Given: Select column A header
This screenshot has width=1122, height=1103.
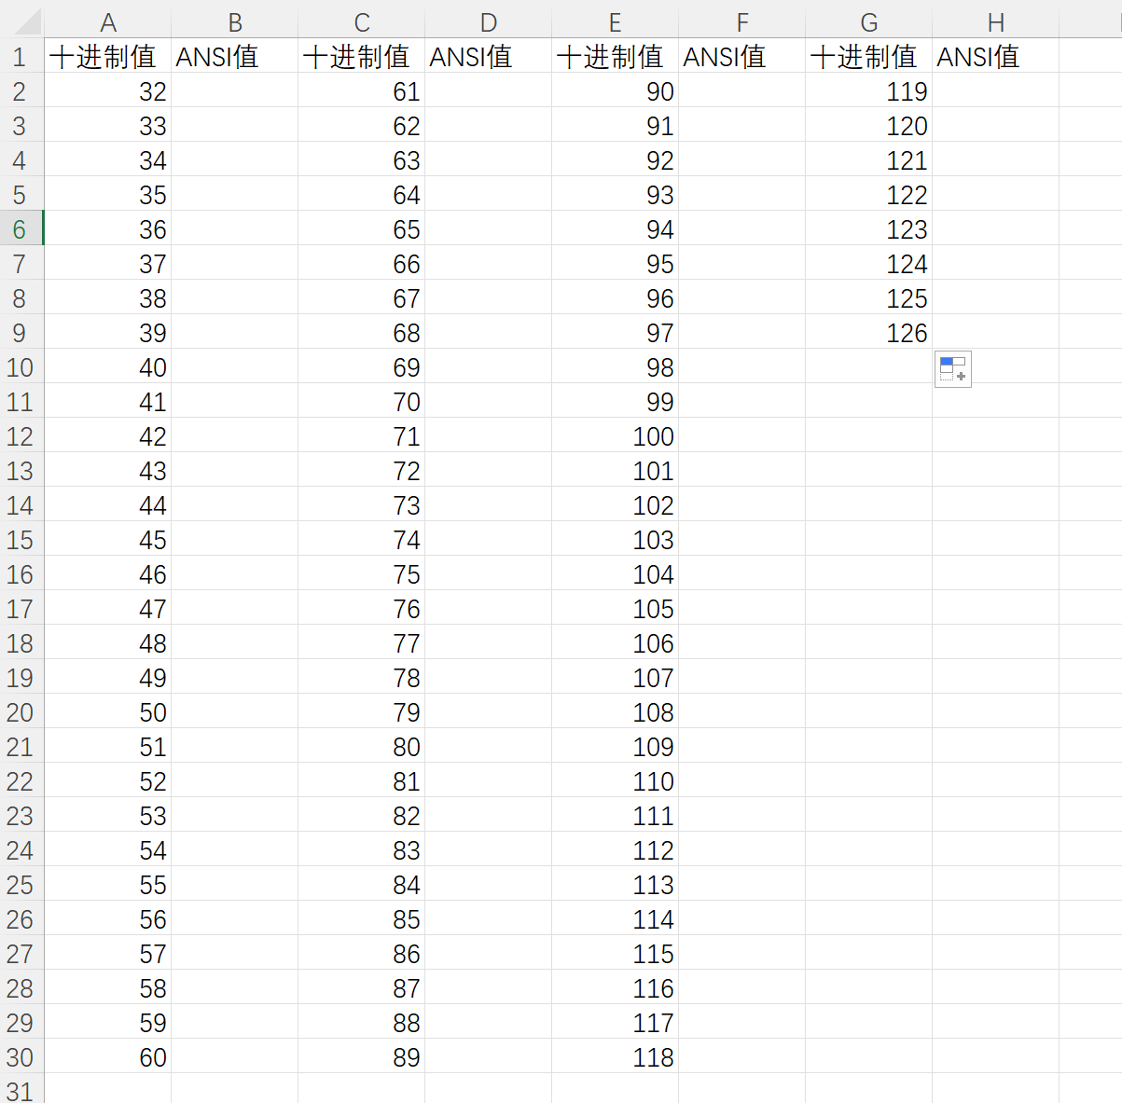Looking at the screenshot, I should (108, 21).
